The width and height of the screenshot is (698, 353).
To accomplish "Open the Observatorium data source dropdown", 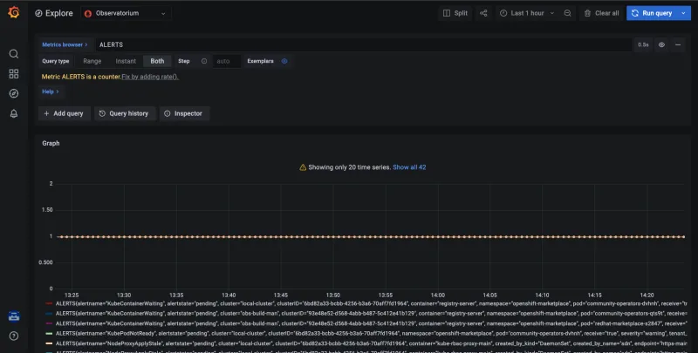I will click(x=127, y=14).
